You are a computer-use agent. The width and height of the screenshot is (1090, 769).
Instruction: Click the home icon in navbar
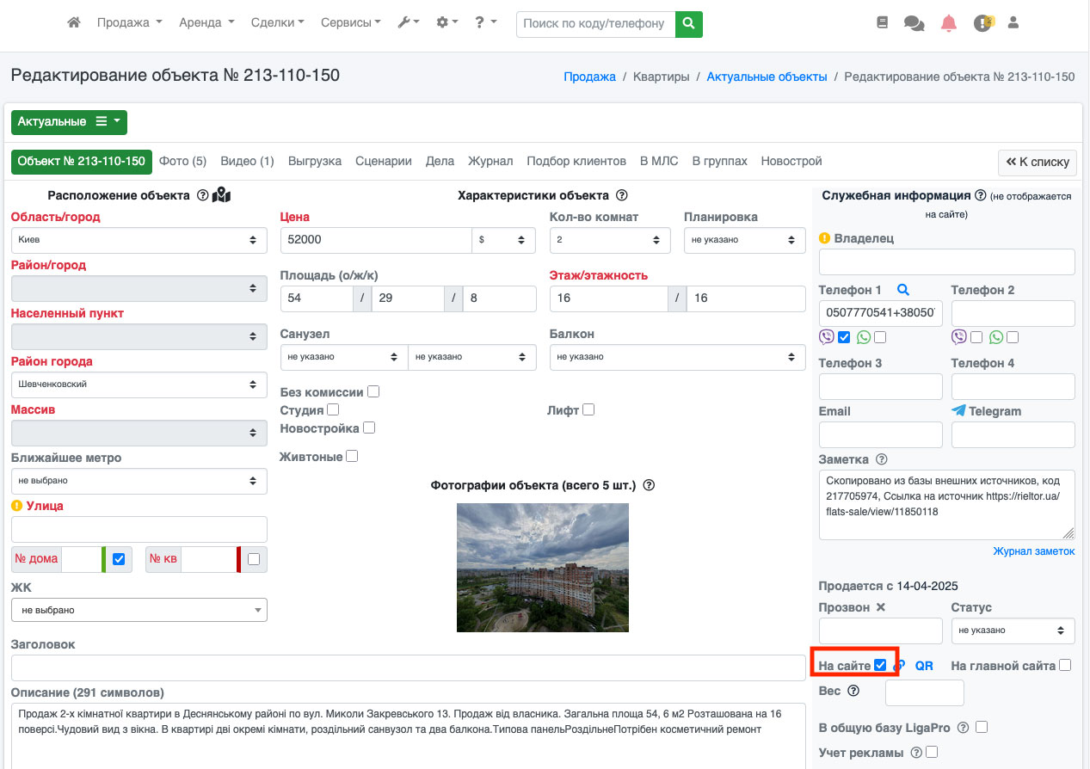pos(74,23)
